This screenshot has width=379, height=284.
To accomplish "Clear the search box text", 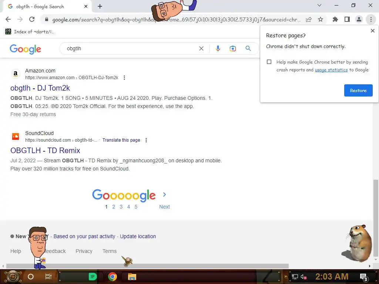I will pyautogui.click(x=201, y=48).
